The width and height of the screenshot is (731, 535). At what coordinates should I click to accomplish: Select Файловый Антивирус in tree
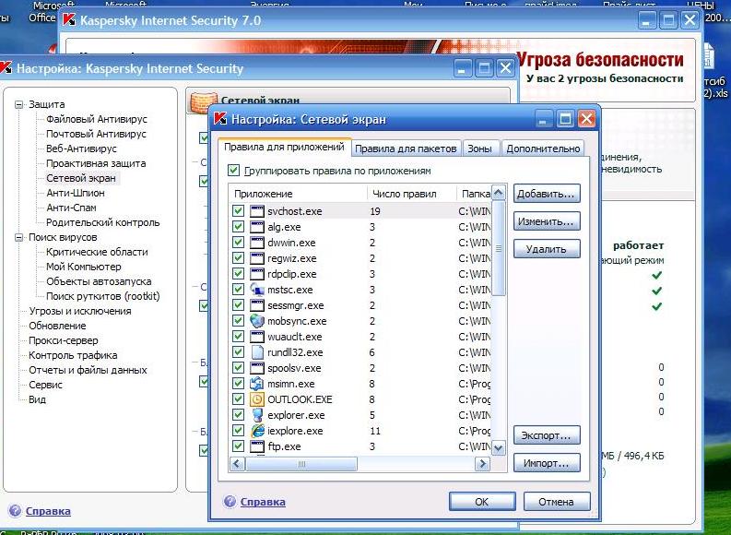pos(97,119)
